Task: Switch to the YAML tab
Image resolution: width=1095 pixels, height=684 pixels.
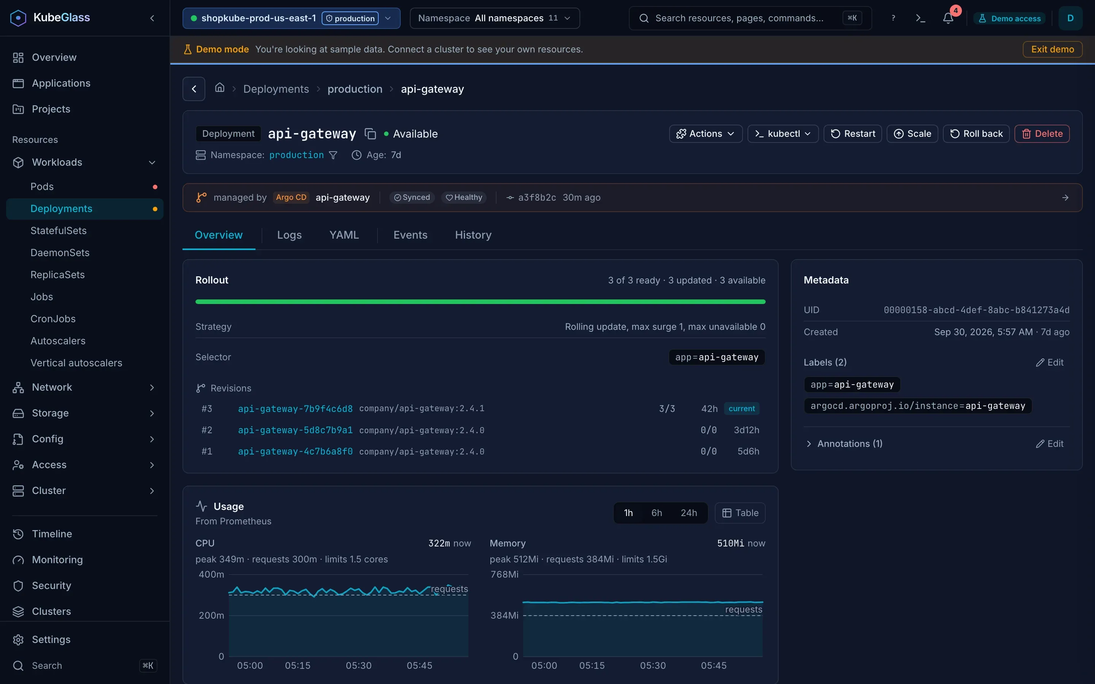Action: (x=344, y=235)
